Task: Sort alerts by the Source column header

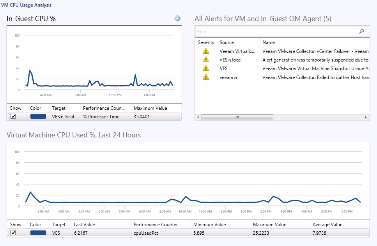Action: 227,42
